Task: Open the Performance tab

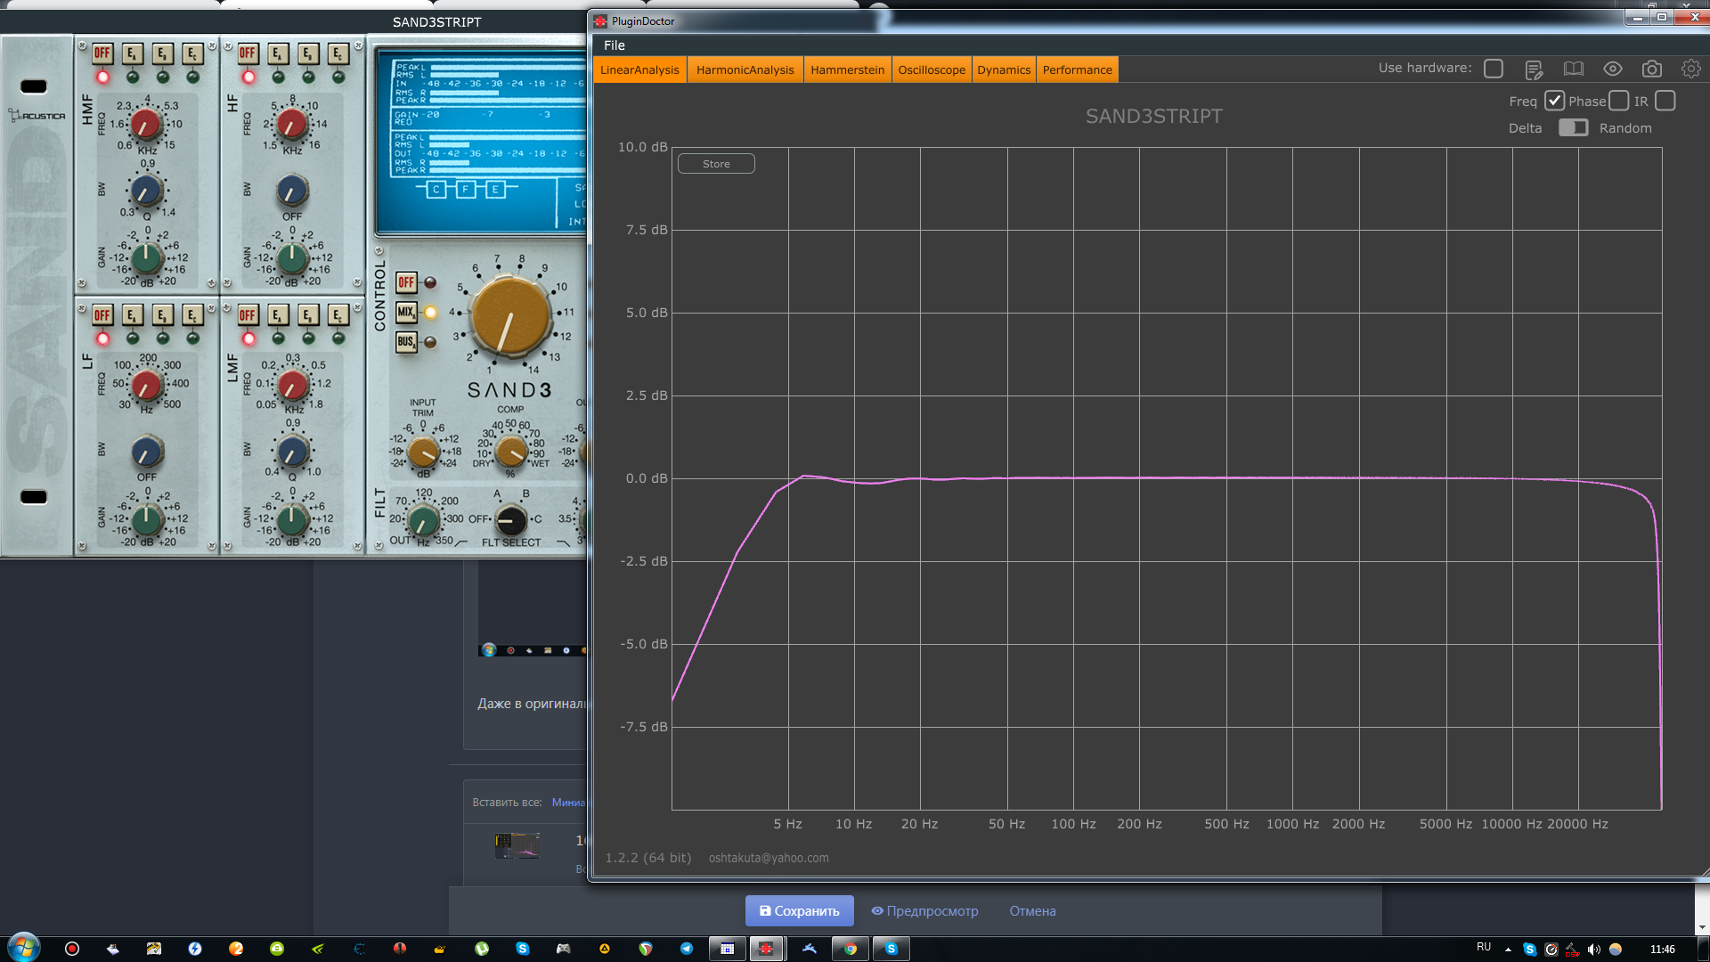Action: coord(1077,69)
